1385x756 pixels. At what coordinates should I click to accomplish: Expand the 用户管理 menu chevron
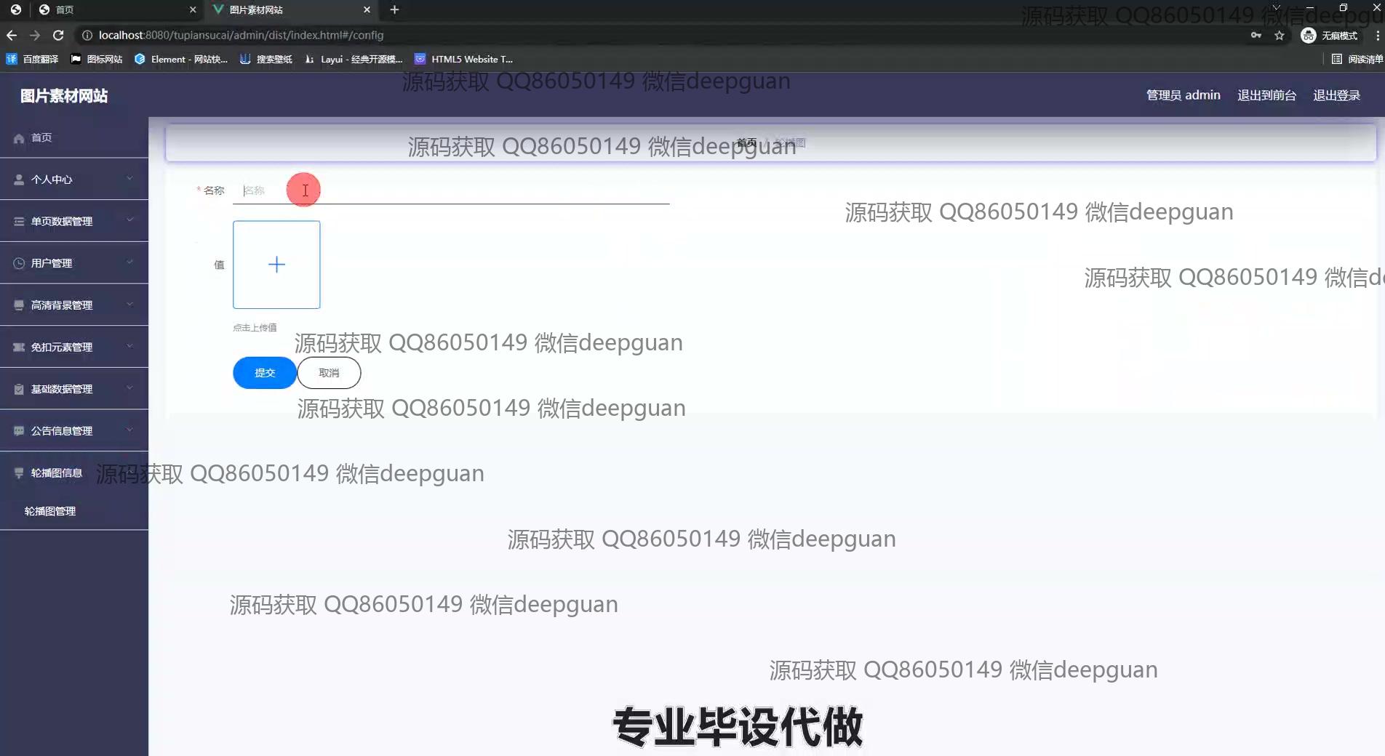pyautogui.click(x=129, y=262)
